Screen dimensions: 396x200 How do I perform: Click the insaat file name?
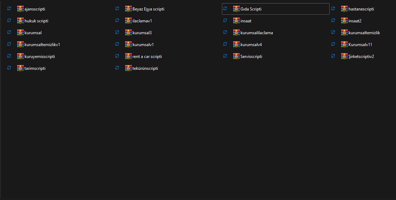tap(246, 21)
